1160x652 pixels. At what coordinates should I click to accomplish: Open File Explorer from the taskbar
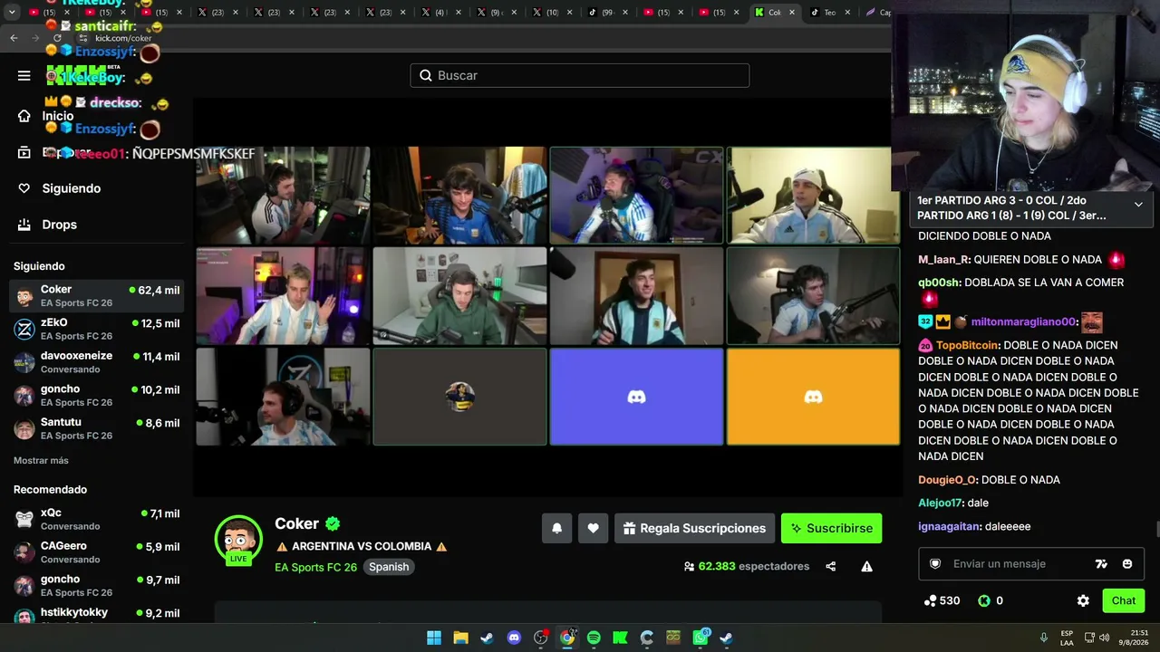[x=460, y=638]
